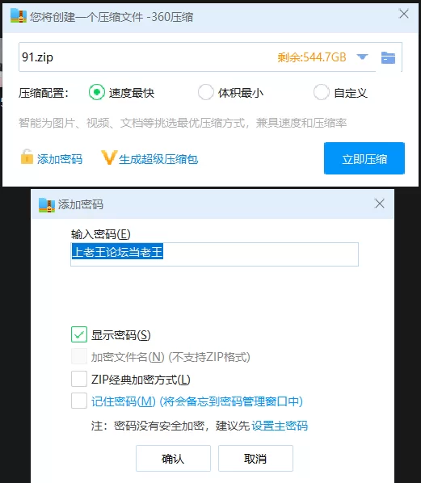
Task: Enable ZIP经典加密方式 checkbox
Action: 79,379
